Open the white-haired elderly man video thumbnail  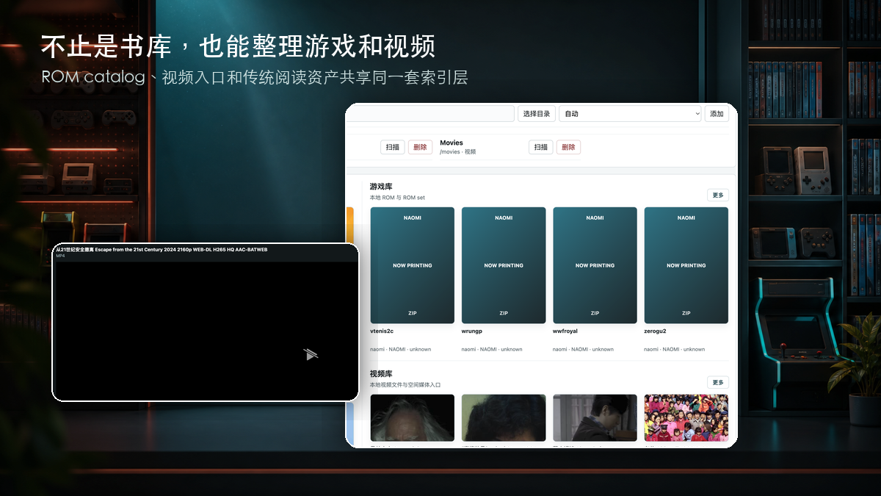tap(412, 417)
